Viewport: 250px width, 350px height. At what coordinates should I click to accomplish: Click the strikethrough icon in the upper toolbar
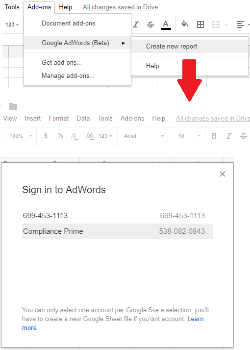pos(150,25)
